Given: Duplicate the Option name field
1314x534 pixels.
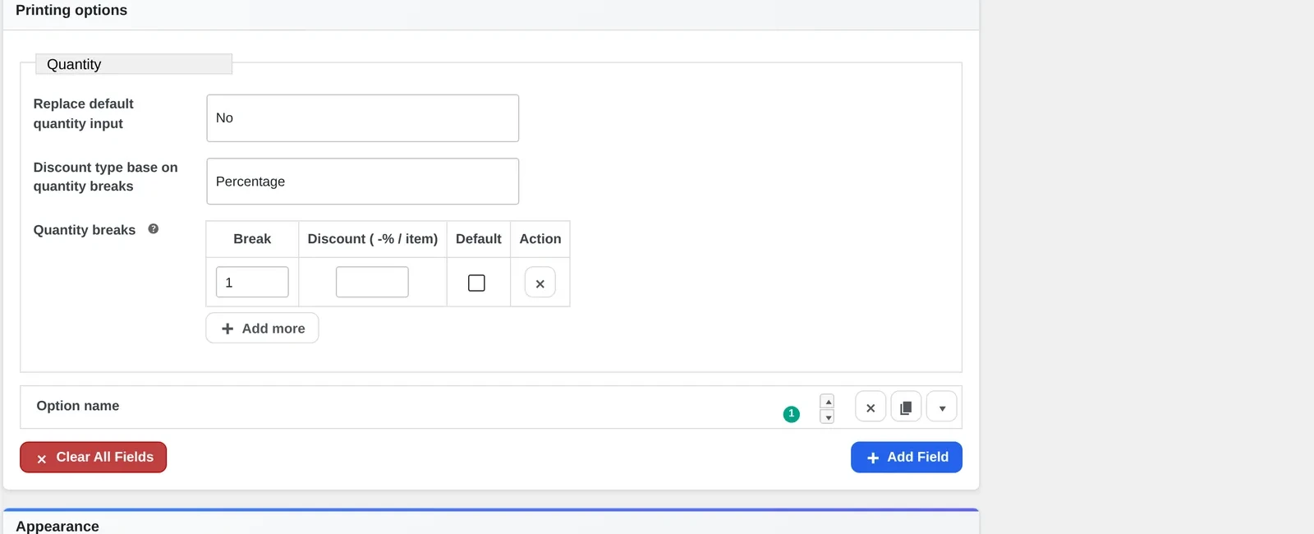Looking at the screenshot, I should 906,407.
